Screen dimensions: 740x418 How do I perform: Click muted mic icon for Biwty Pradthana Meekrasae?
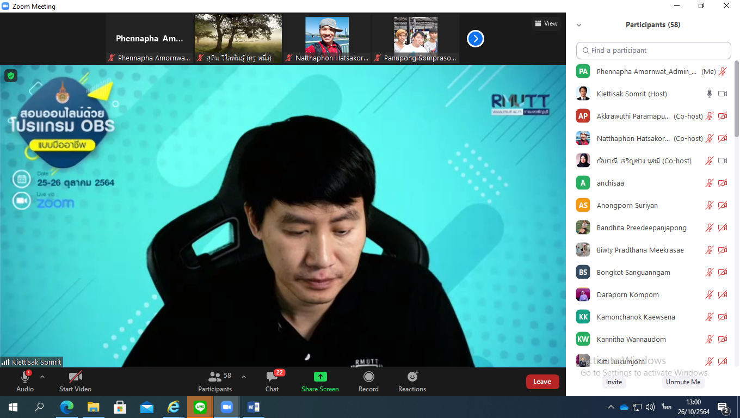(x=710, y=250)
